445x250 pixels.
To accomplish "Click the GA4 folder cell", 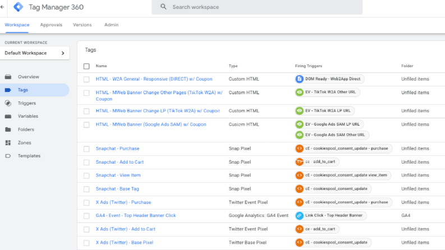I will point(406,215).
